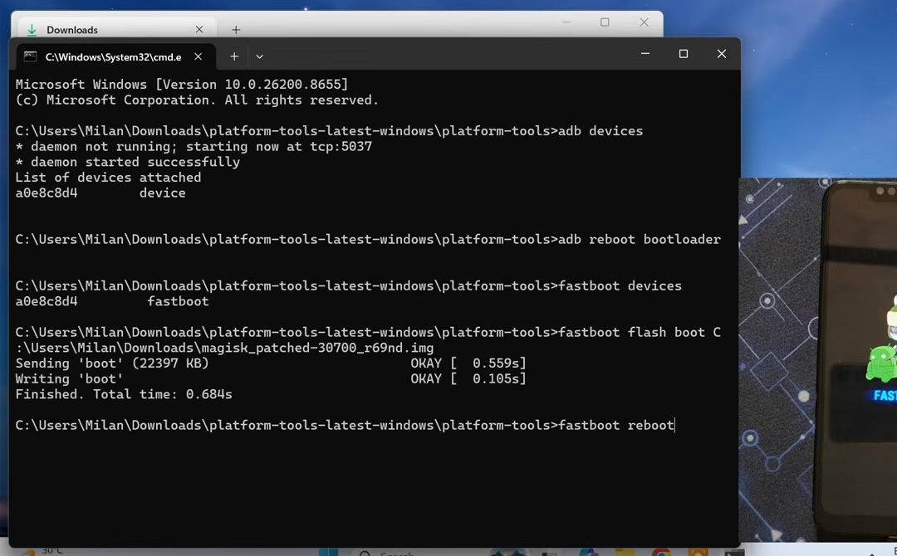This screenshot has width=897, height=556.
Task: Click the green download icon on Downloads tab
Action: [32, 30]
